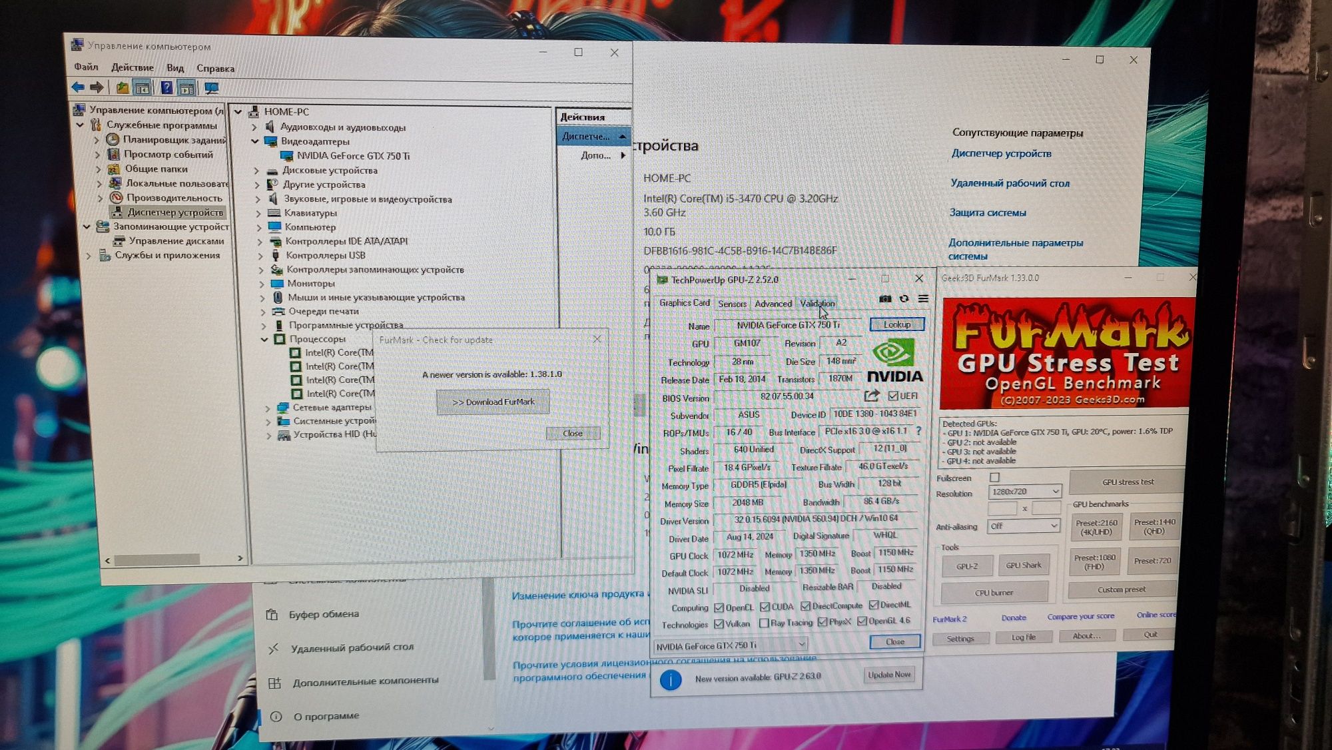Select Task Scheduler (Планировщик заданий) node
This screenshot has width=1332, height=750.
click(x=174, y=139)
